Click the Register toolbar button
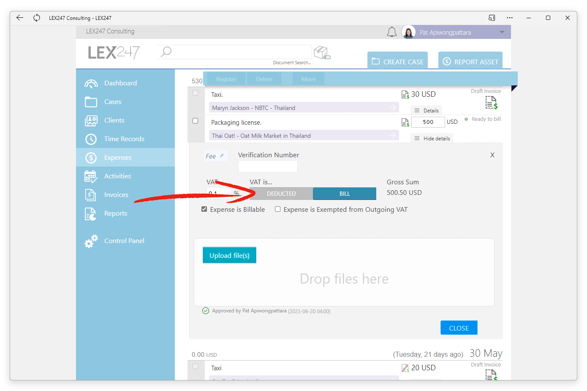587x391 pixels. [x=226, y=79]
